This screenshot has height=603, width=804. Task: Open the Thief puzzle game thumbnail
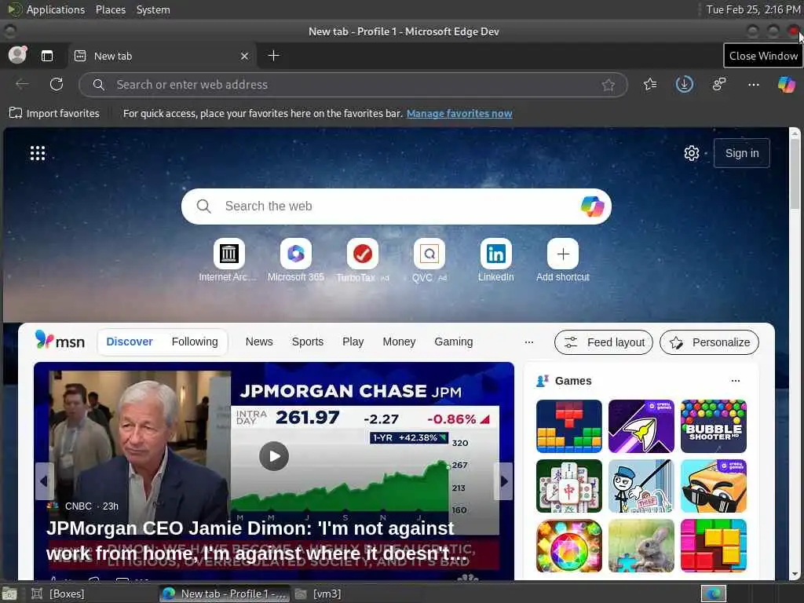(x=641, y=485)
